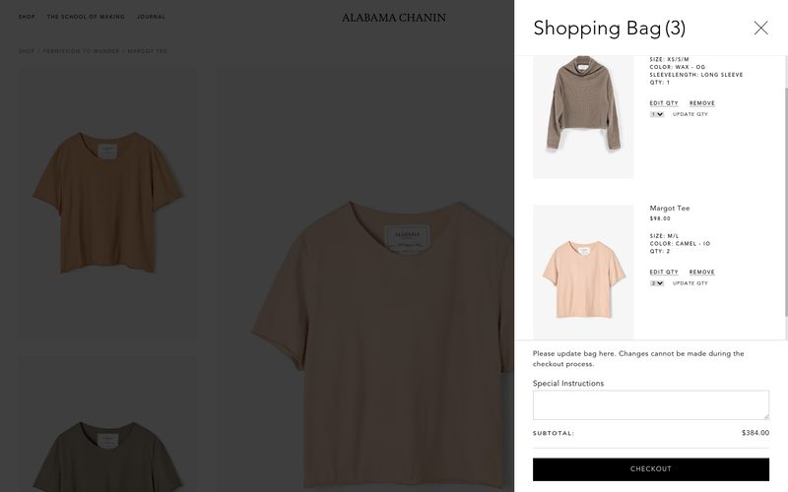Open quantity dropdown for the Margot Tee
Image resolution: width=788 pixels, height=492 pixels.
pos(657,283)
